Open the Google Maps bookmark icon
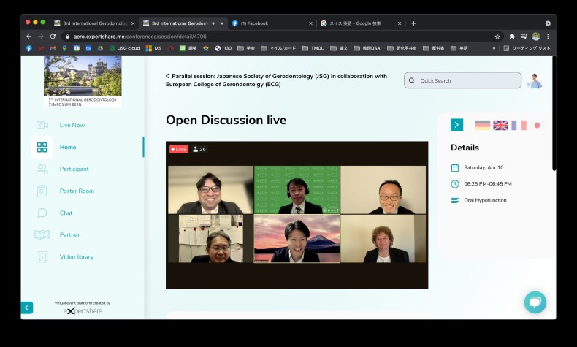 64,48
